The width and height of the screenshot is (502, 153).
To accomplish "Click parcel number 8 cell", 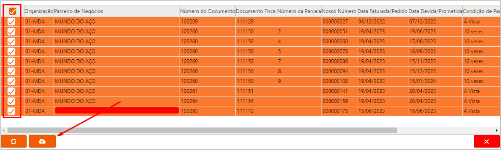I will click(299, 71).
